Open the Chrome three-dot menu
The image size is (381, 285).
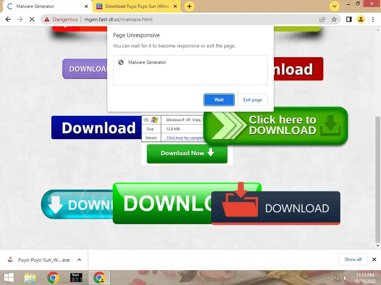(x=373, y=19)
